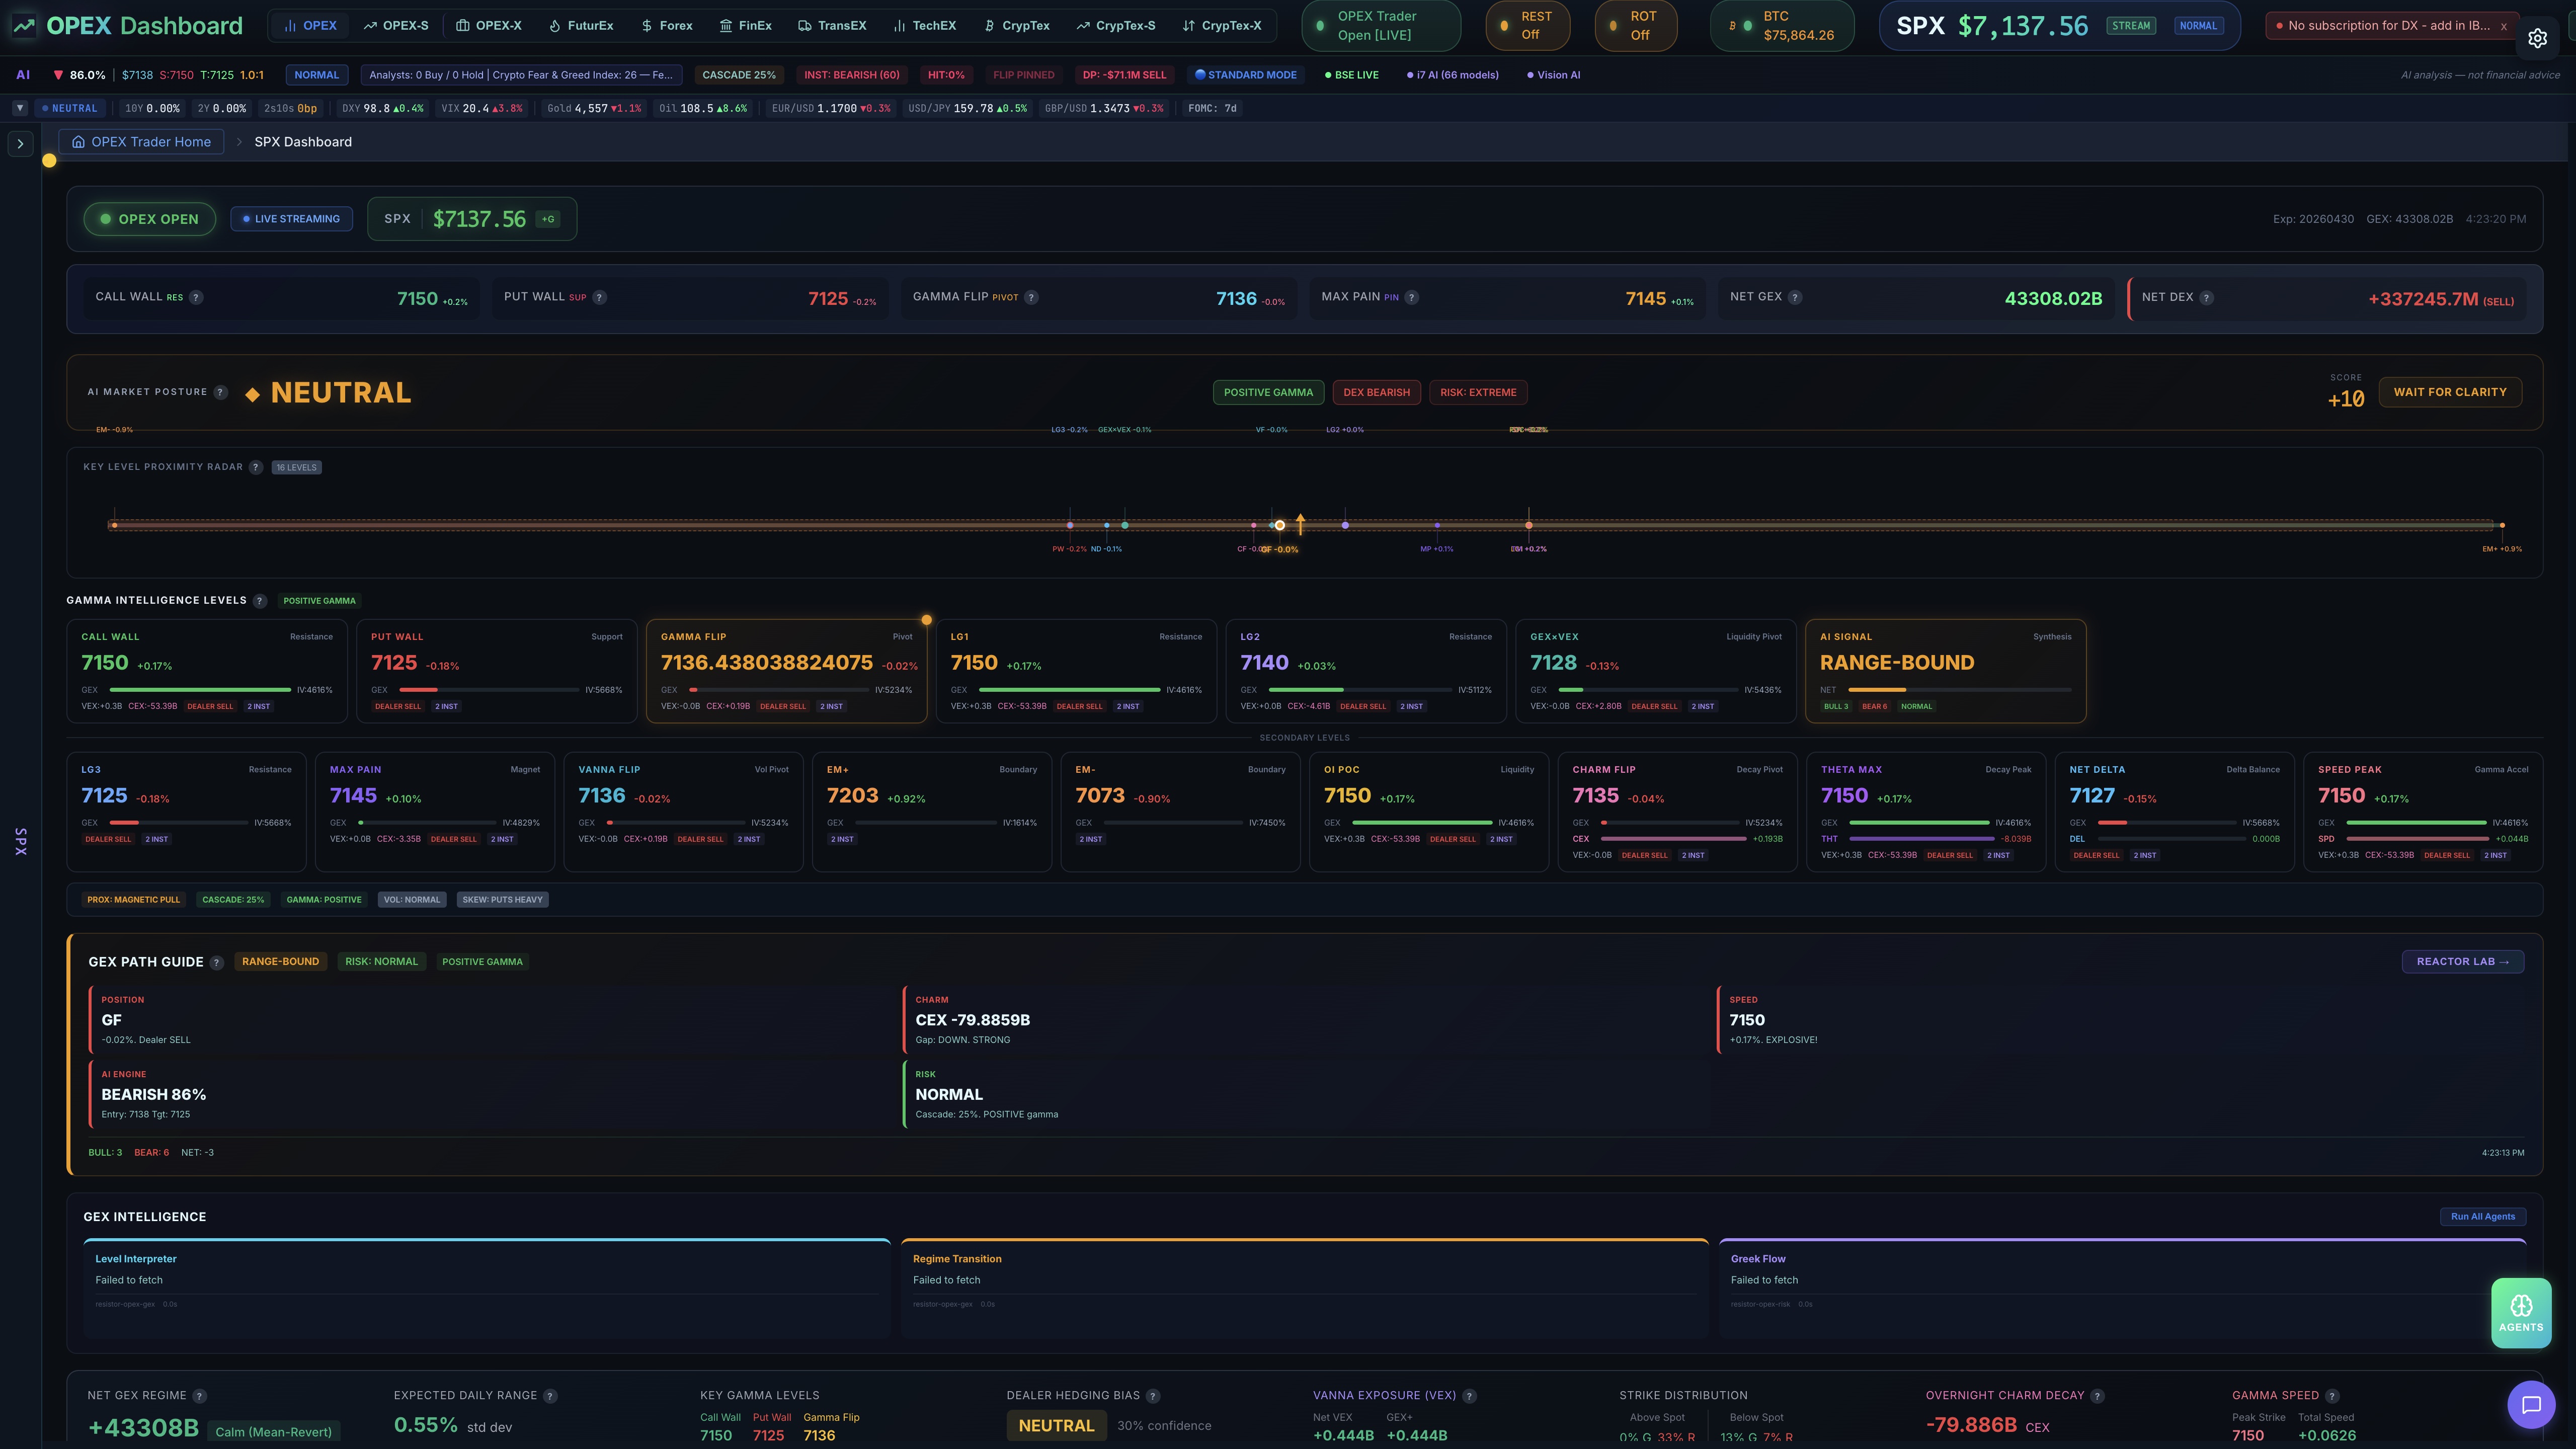Open the NORMAL mode badge in status bar

[x=316, y=75]
